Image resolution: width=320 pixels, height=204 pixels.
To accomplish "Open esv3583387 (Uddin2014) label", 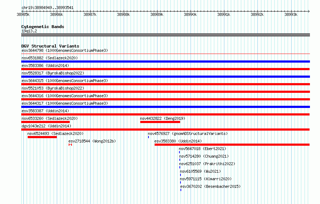I will 45,111.
